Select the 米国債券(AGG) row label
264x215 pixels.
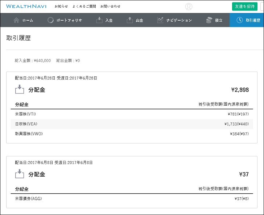click(28, 198)
